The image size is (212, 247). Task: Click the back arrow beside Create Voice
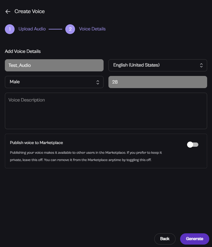8,12
